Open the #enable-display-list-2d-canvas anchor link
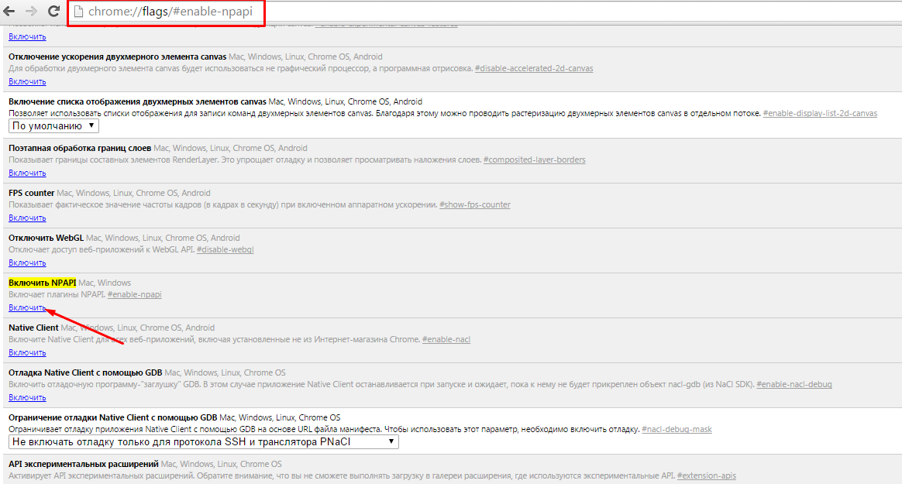 820,113
